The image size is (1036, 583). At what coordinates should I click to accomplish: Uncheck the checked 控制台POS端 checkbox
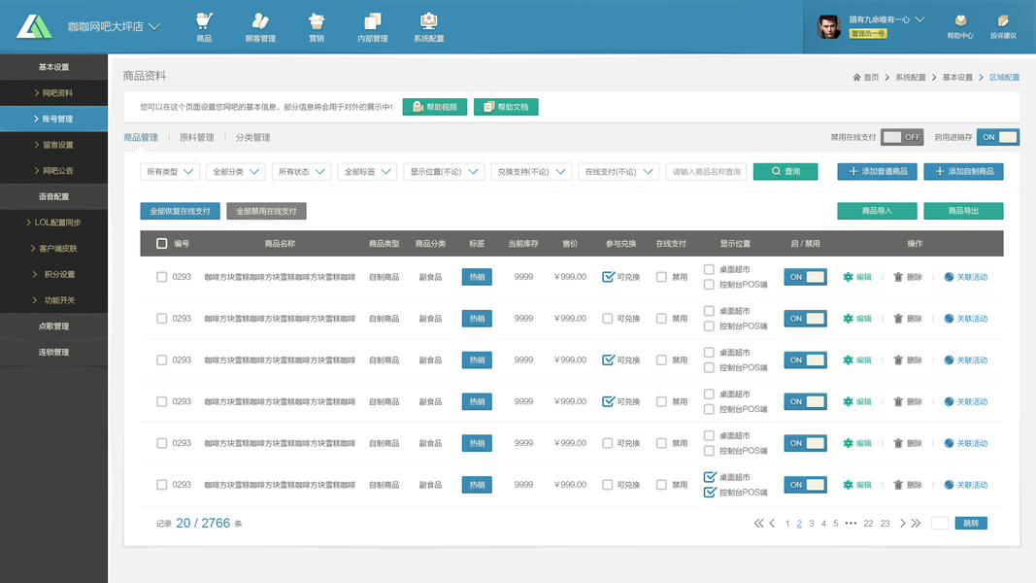click(710, 492)
